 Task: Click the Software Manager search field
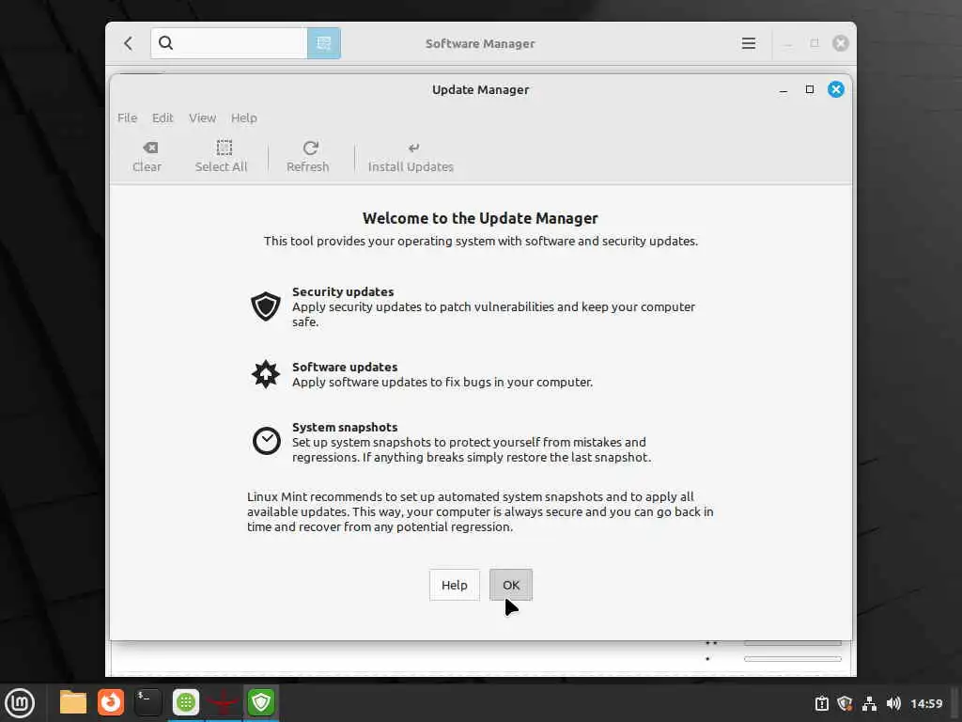(x=229, y=43)
